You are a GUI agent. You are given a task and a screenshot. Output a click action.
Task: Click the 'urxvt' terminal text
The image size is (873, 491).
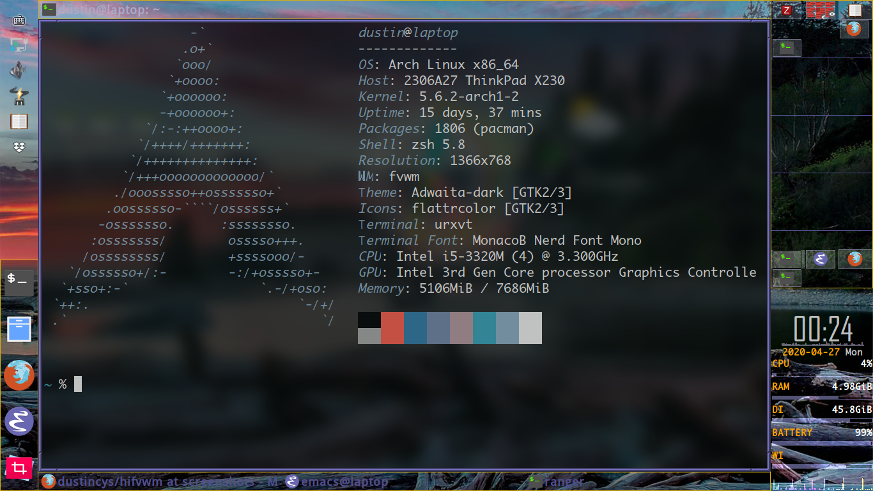coord(454,224)
